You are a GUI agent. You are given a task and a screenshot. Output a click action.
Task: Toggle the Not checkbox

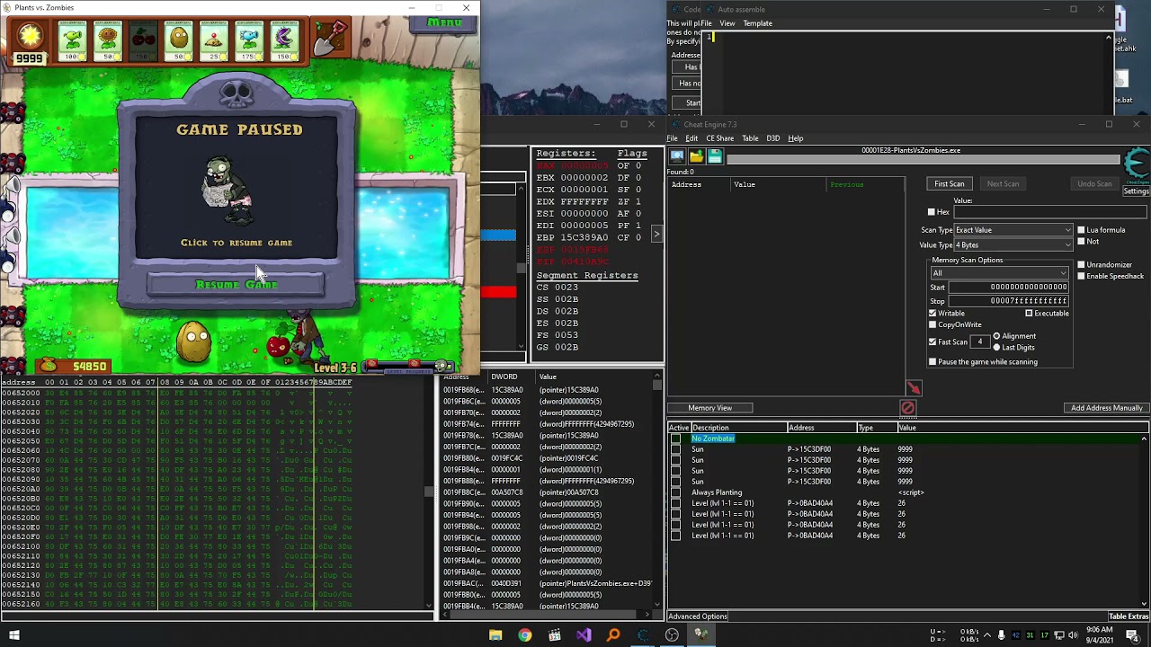(1081, 242)
